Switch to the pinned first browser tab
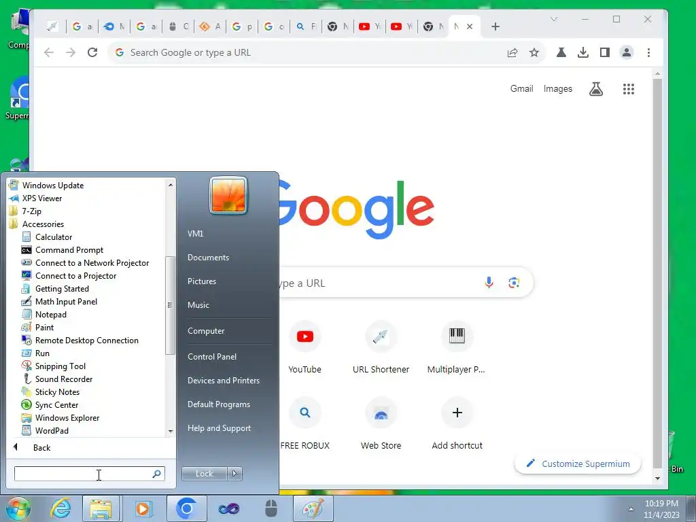This screenshot has height=522, width=696. coord(52,27)
